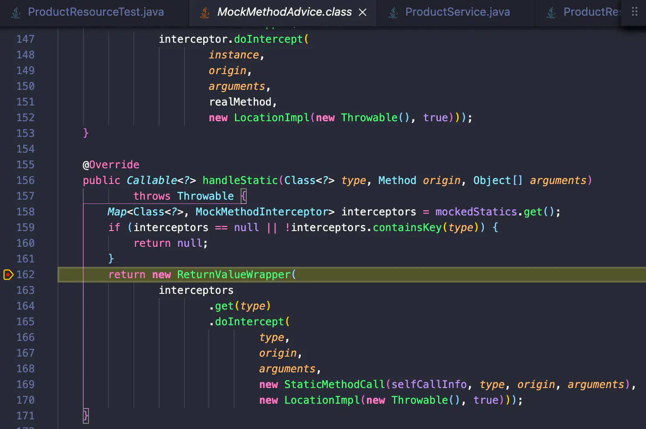This screenshot has height=429, width=646.
Task: Click 'throws Throwable' on line 157
Action: (184, 196)
